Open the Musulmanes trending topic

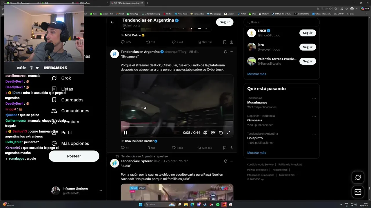(x=257, y=103)
